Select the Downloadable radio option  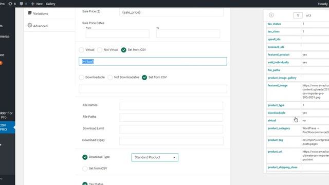pyautogui.click(x=81, y=78)
